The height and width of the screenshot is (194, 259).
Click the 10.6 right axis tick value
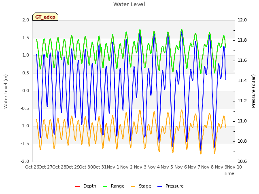(242, 161)
